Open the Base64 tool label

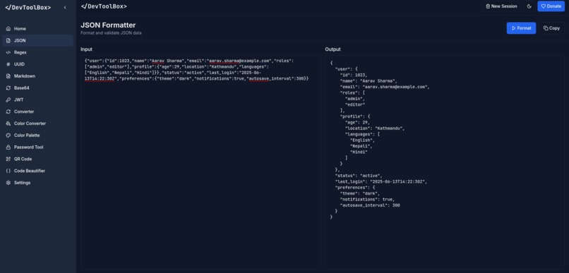[x=21, y=88]
